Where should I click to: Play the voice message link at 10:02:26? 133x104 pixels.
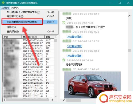(x=74, y=37)
